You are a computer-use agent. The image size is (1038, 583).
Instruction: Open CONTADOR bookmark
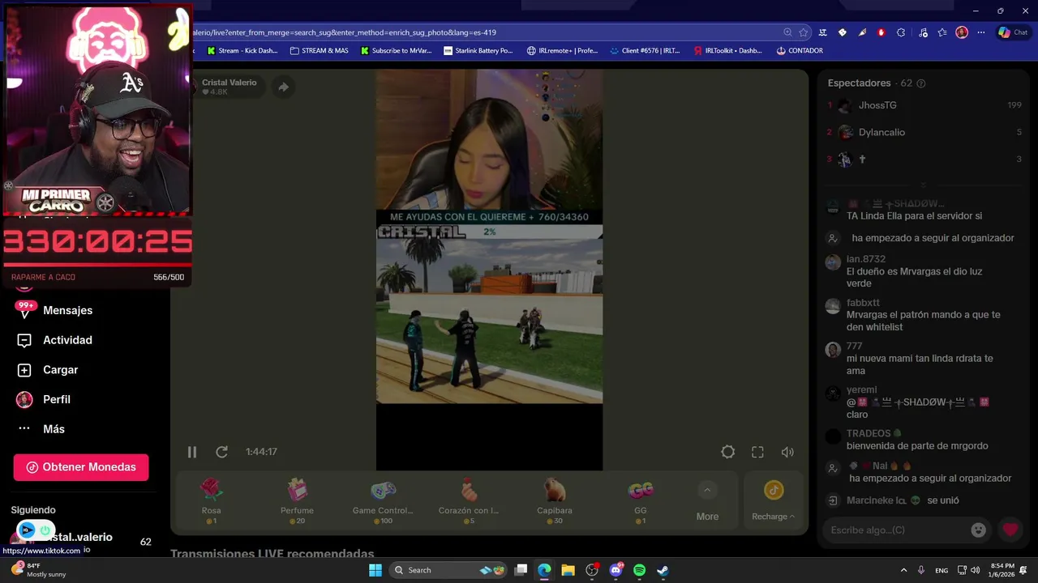coord(800,50)
